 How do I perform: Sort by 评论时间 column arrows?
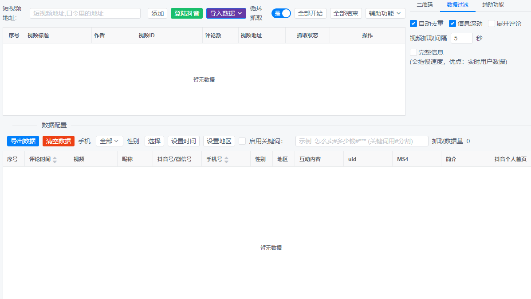(55, 160)
